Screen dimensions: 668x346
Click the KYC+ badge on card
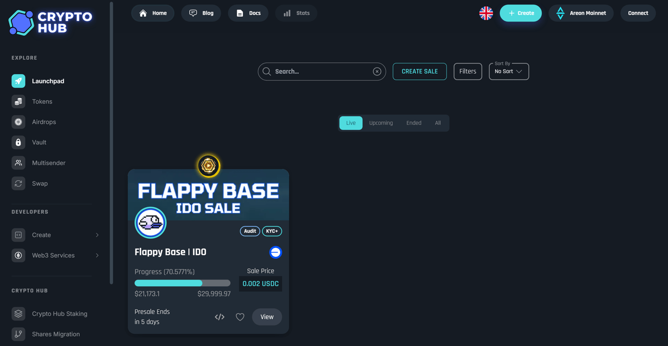tap(272, 231)
